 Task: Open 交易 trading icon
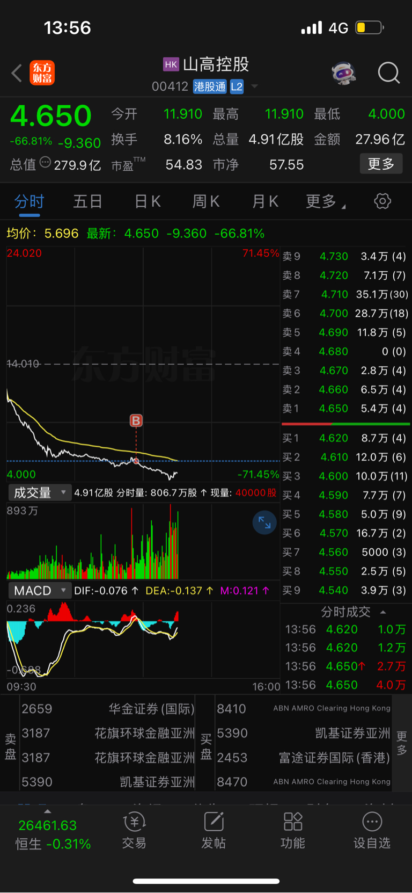(134, 830)
